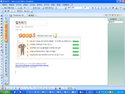Select the rectangle shape tool
Image resolution: width=125 pixels, height=94 pixels.
point(37,88)
